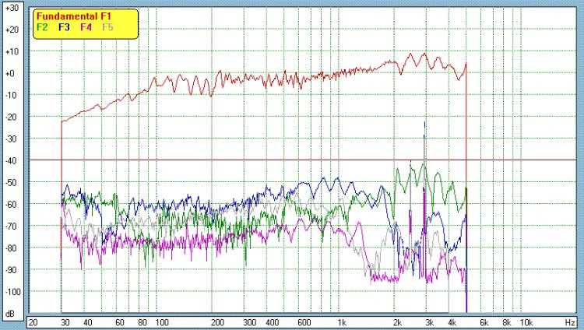The width and height of the screenshot is (584, 330).
Task: Click the 20 frequency axis label
Action: pos(33,322)
